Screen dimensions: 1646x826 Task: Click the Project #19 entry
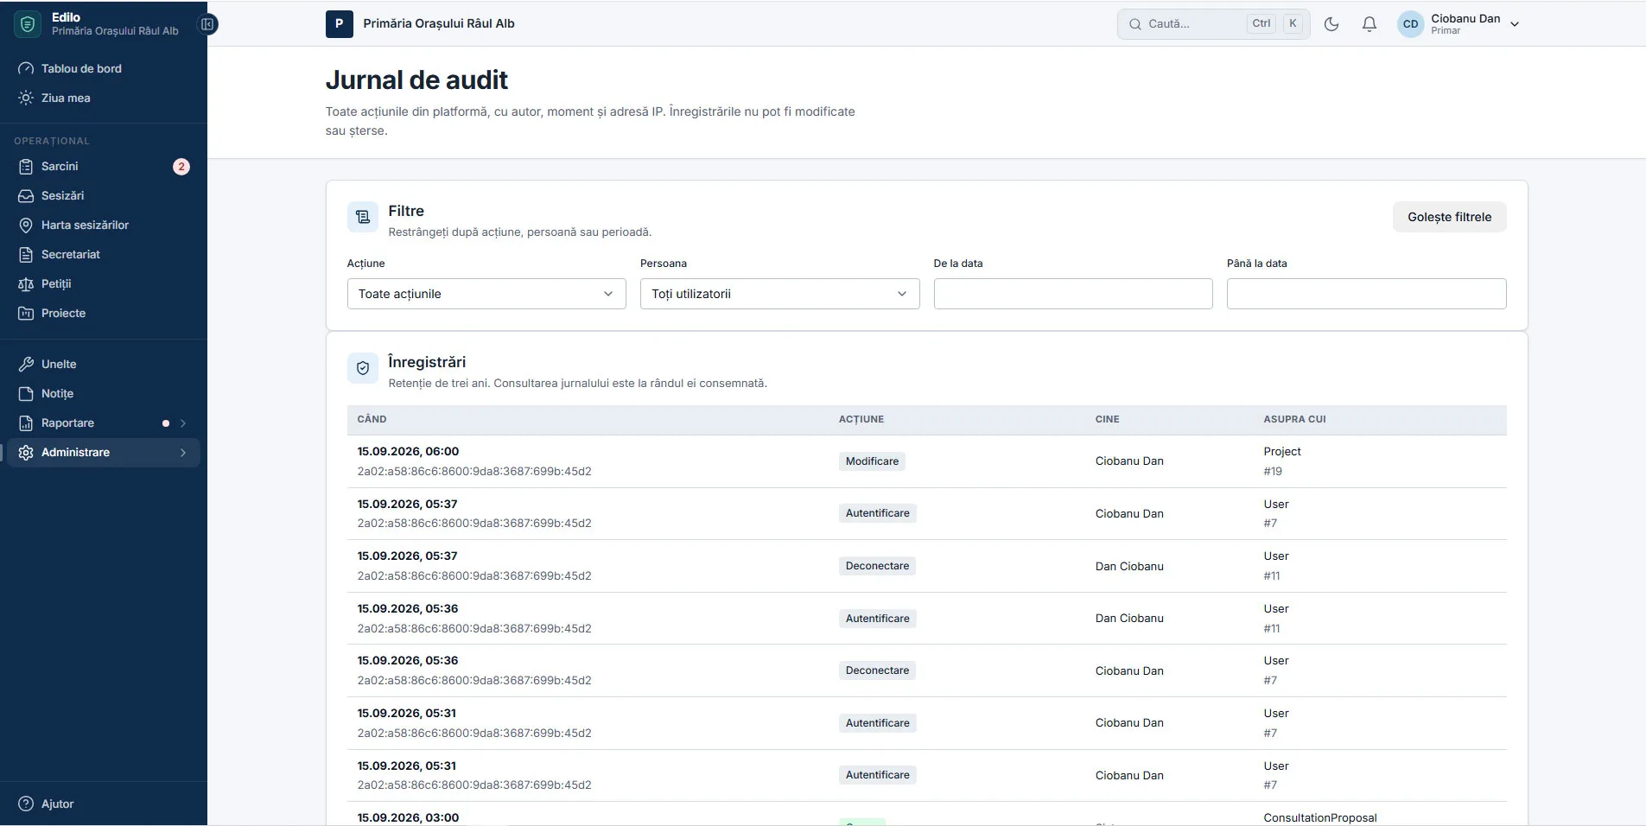pyautogui.click(x=1282, y=461)
